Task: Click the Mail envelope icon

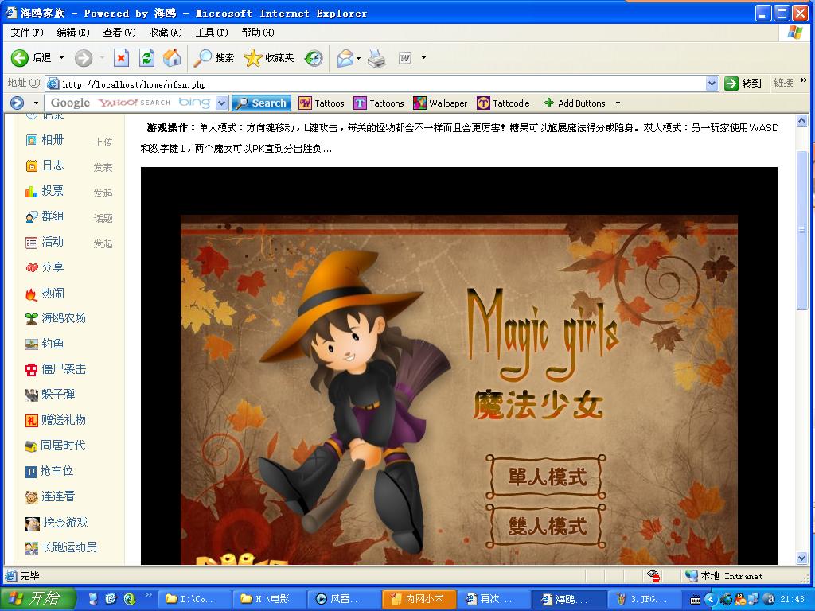Action: pyautogui.click(x=345, y=57)
